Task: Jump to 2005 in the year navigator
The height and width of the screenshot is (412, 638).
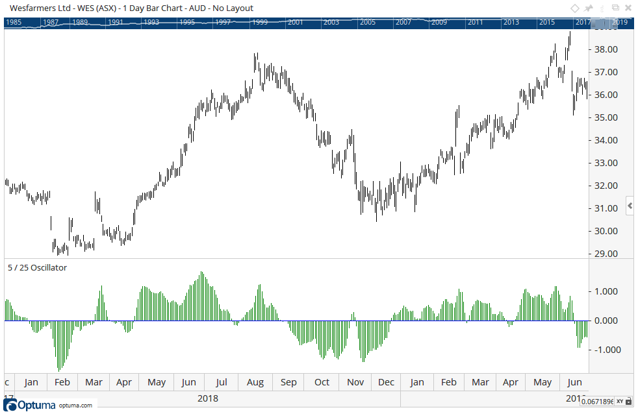Action: click(368, 22)
